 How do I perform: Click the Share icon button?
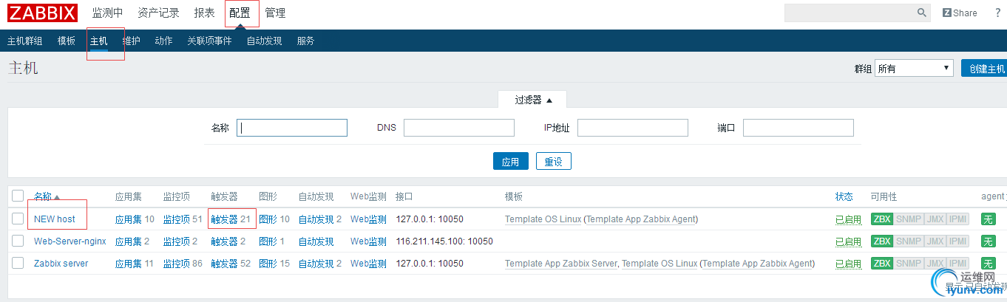click(960, 13)
